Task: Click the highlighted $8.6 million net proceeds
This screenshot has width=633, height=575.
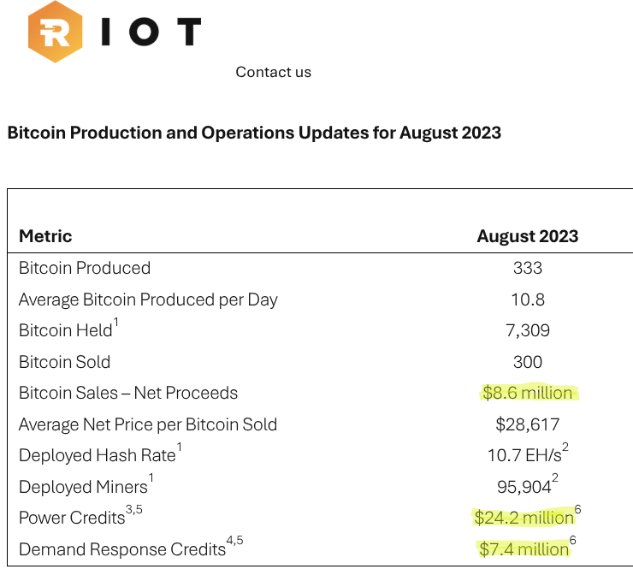Action: click(528, 393)
